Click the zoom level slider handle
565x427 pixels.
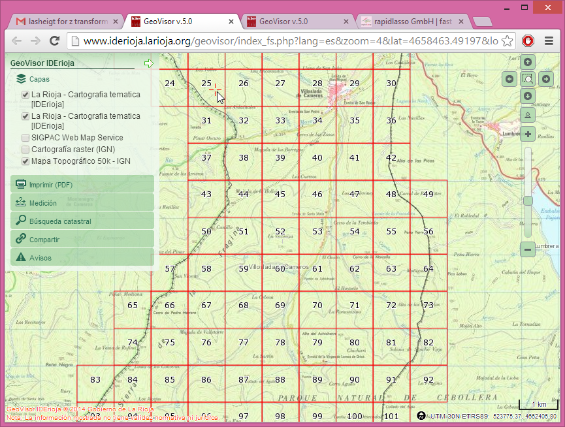click(528, 201)
